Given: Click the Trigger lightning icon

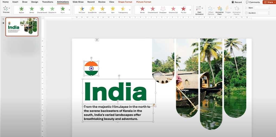Looking at the screenshot, I should pos(227,8).
